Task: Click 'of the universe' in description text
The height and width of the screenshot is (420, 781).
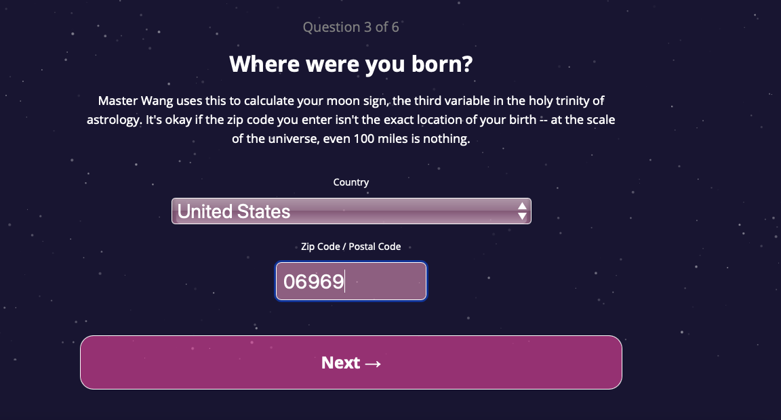Action: (x=271, y=140)
